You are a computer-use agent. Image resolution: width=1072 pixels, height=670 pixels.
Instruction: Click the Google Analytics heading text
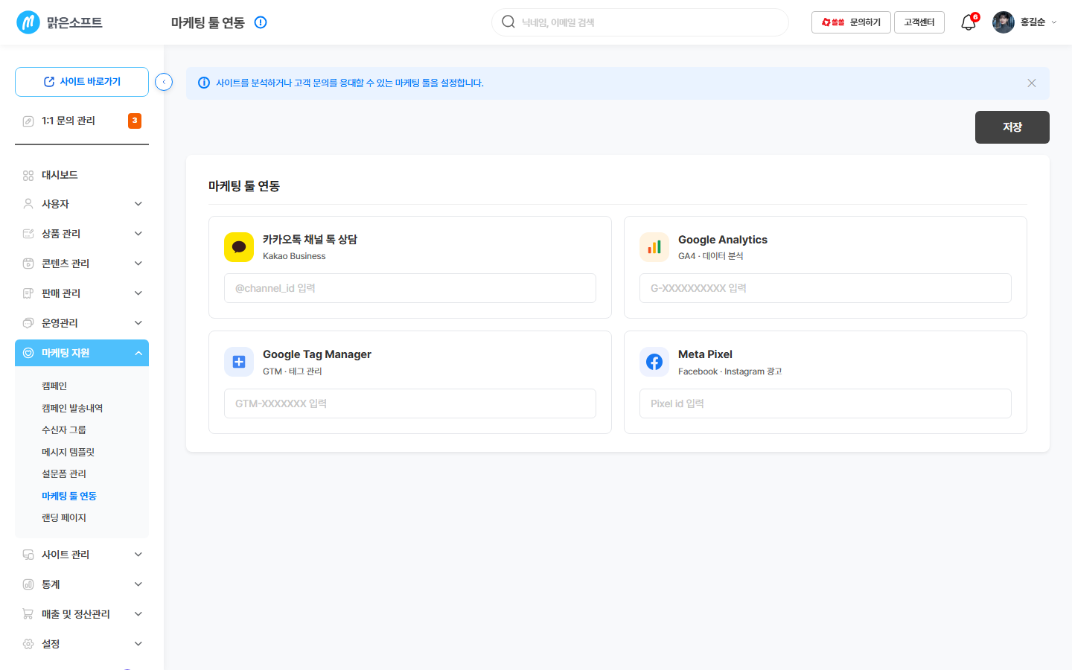723,240
